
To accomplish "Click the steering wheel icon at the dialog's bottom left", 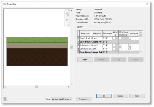I will pyautogui.click(x=5, y=99).
